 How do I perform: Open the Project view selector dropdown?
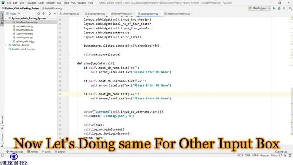tap(13, 14)
